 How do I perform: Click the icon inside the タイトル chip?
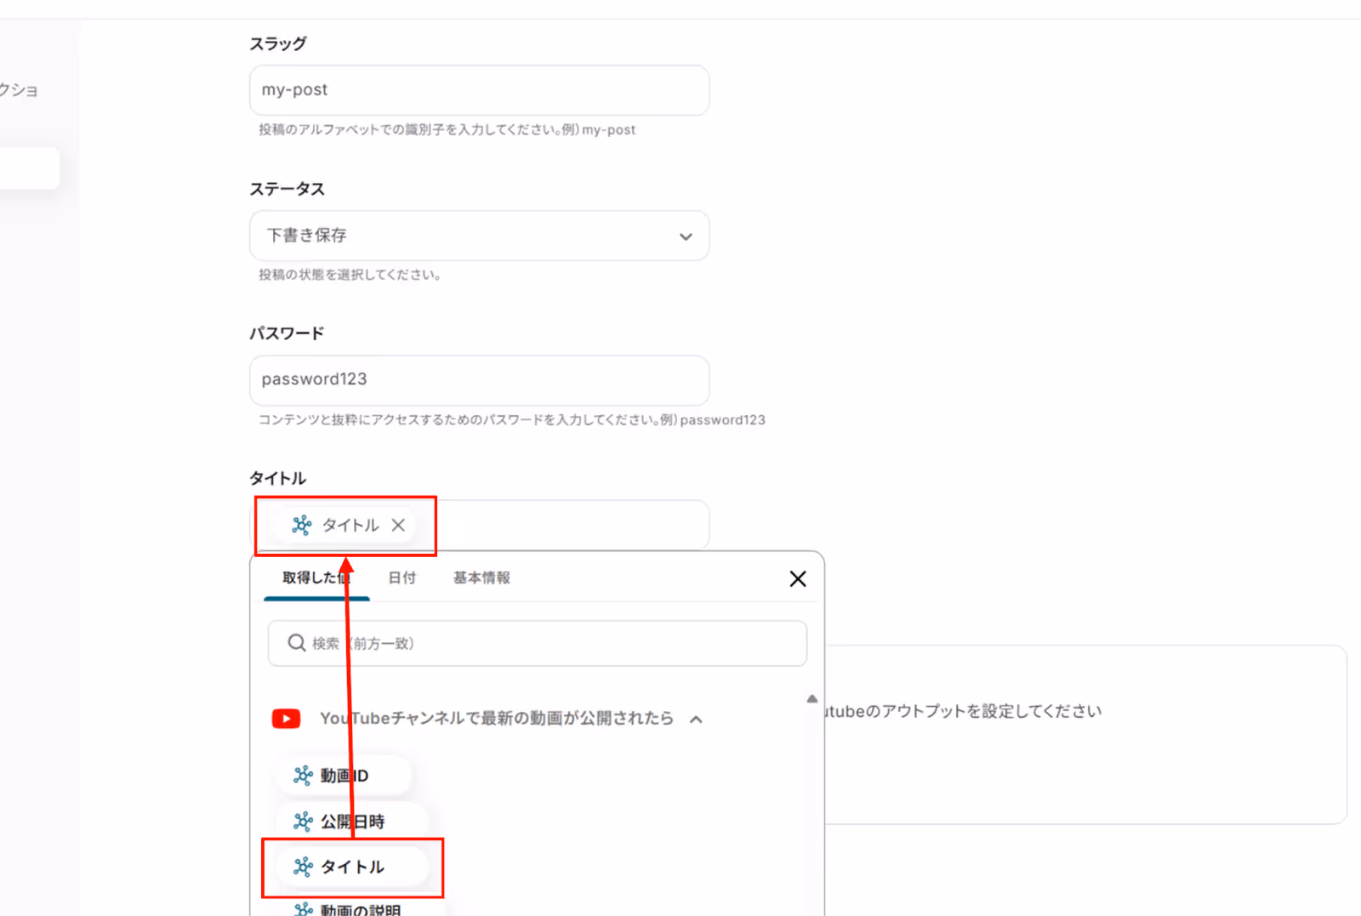302,525
